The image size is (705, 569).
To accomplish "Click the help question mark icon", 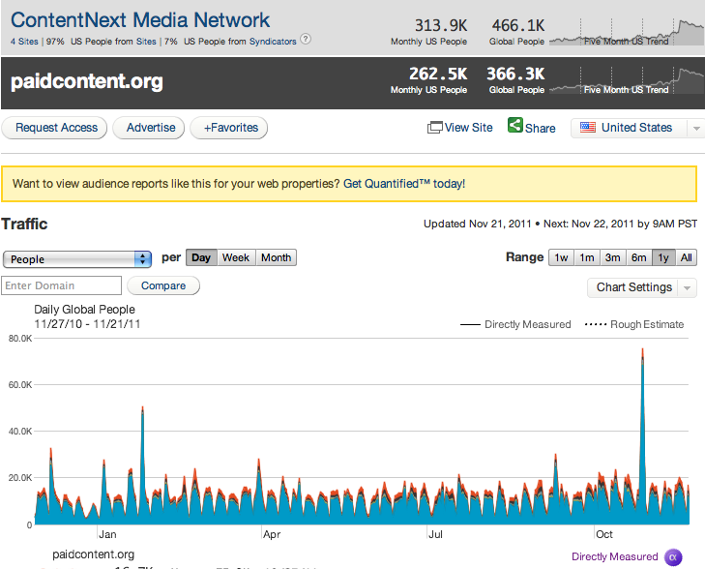I will [x=306, y=39].
